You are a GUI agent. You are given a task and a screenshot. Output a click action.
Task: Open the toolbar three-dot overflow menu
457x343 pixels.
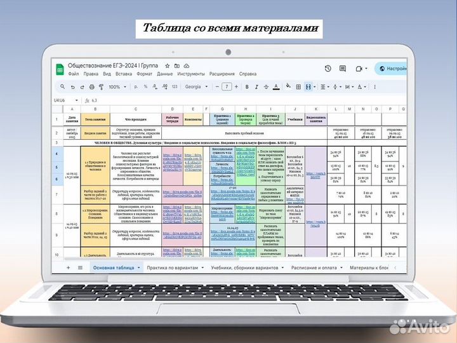pos(375,87)
